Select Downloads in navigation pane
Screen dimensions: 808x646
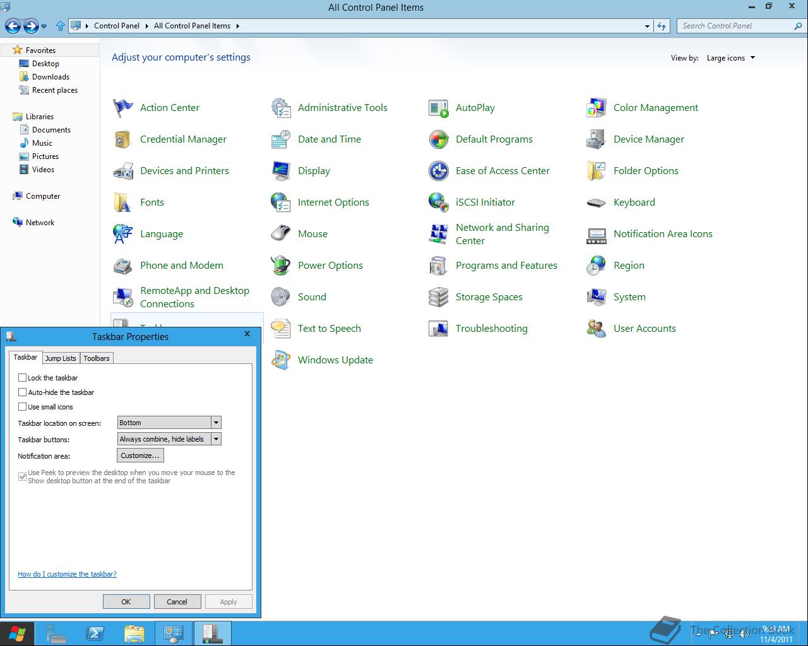point(50,77)
